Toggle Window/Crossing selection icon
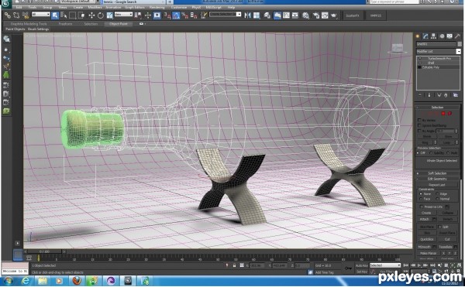 coord(81,15)
